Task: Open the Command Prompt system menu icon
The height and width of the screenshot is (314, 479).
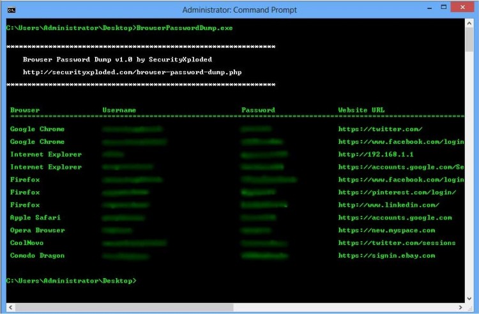Action: [x=11, y=10]
